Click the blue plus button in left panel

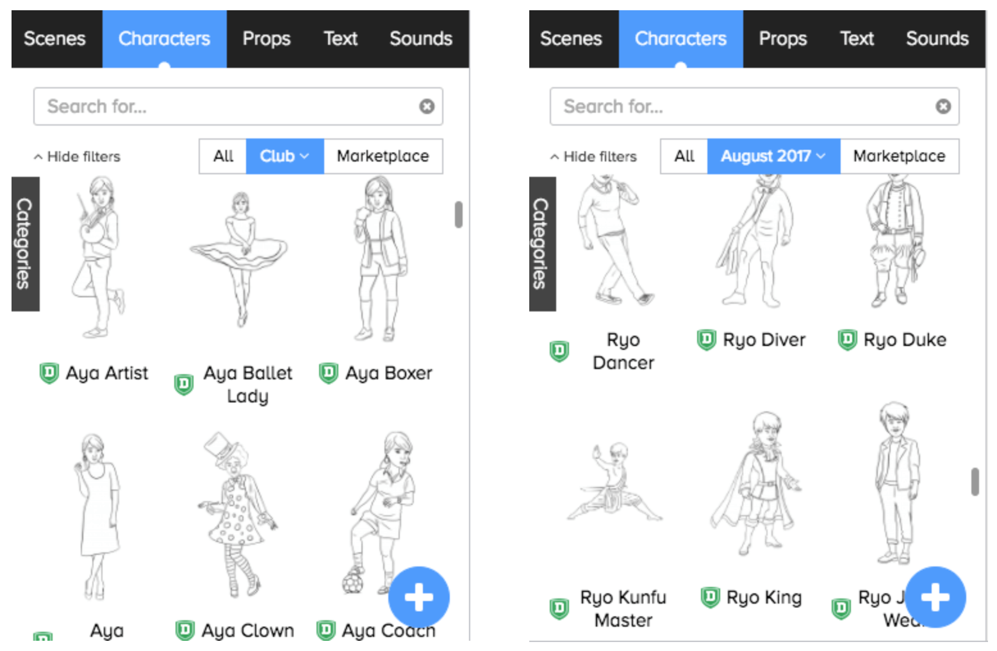(x=419, y=597)
